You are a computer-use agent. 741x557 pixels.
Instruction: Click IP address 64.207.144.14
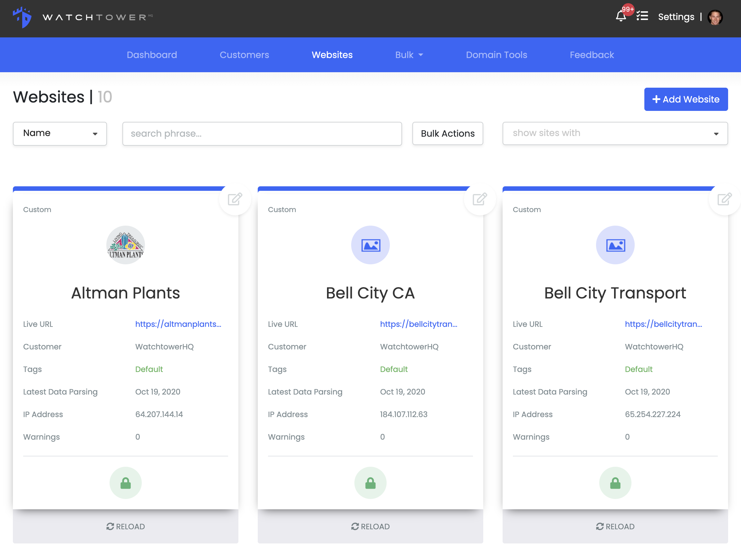[159, 414]
